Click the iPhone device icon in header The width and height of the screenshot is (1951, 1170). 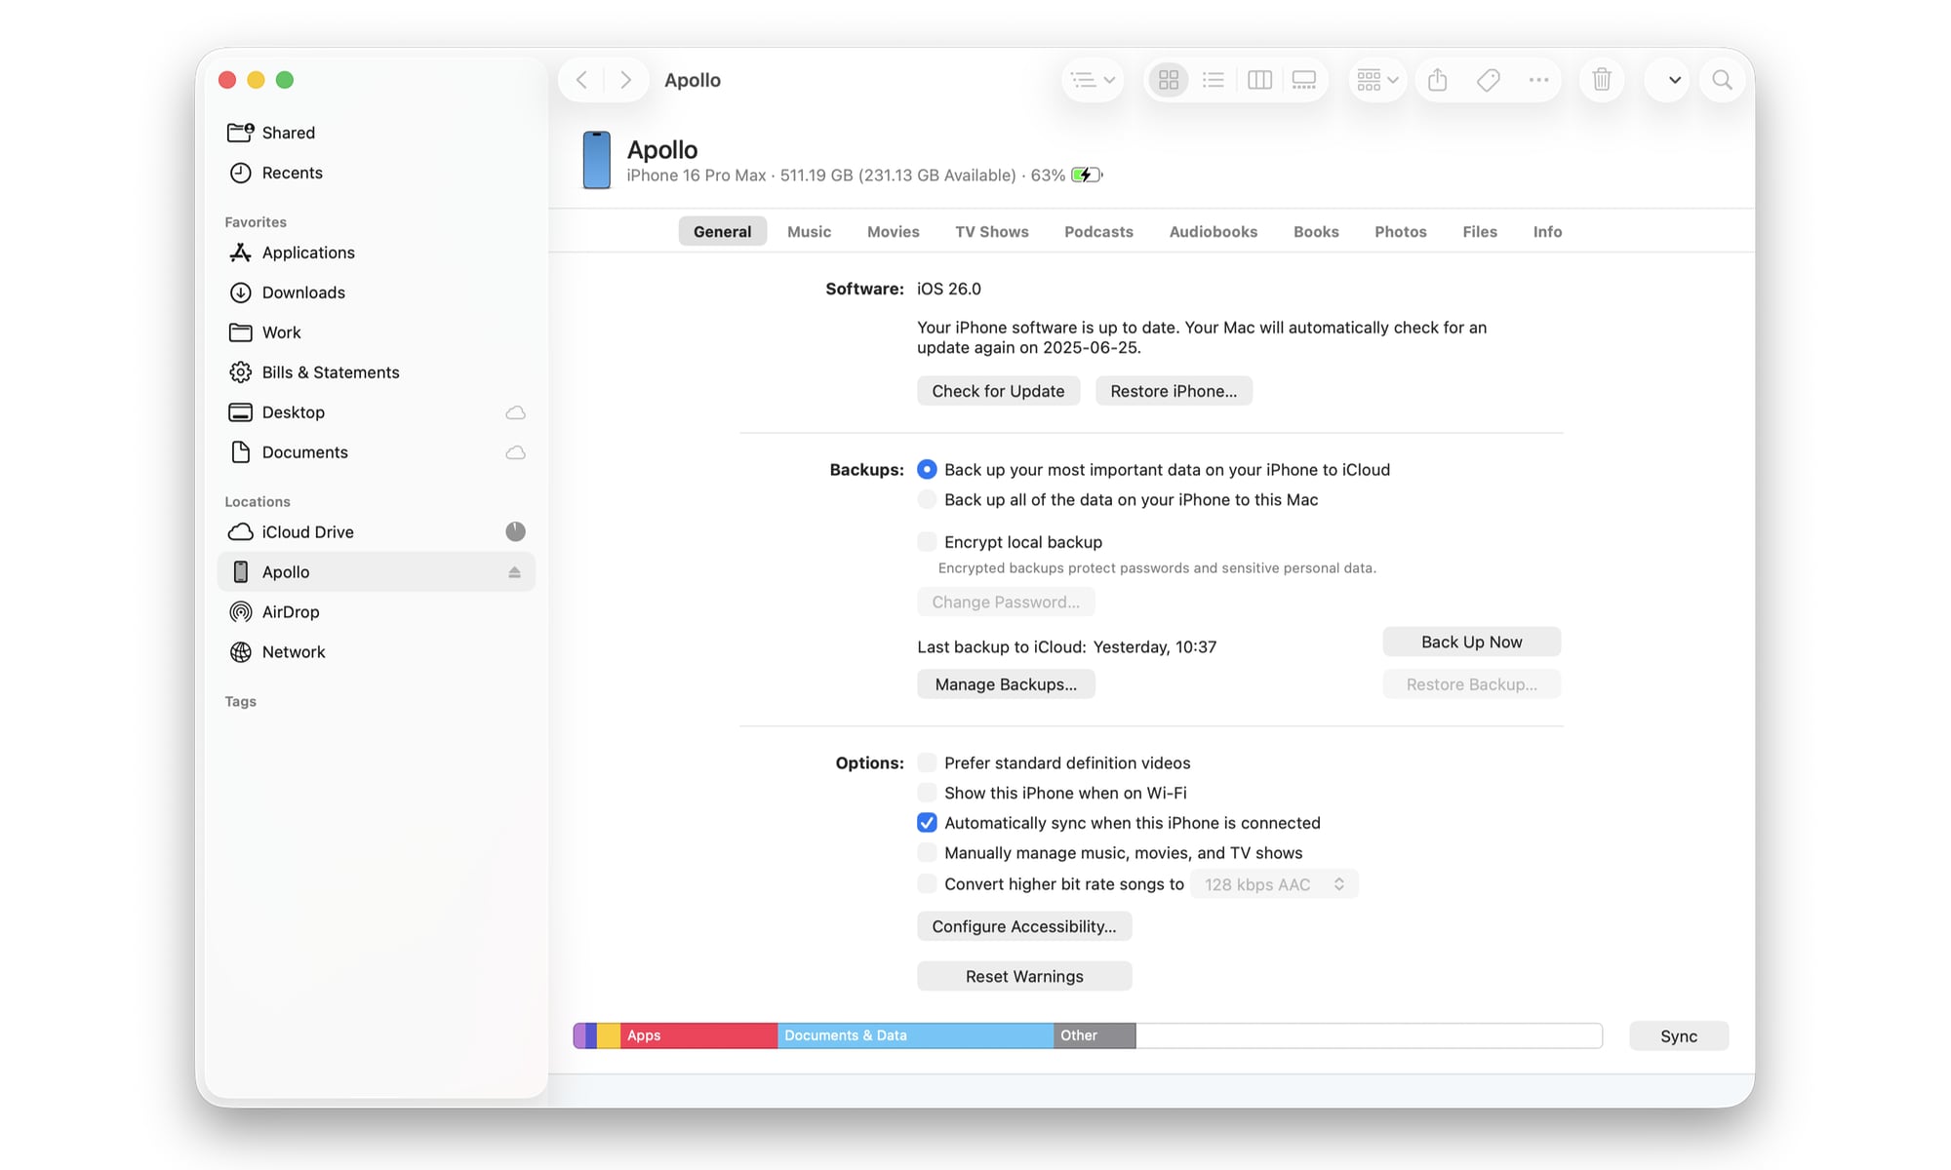click(596, 160)
